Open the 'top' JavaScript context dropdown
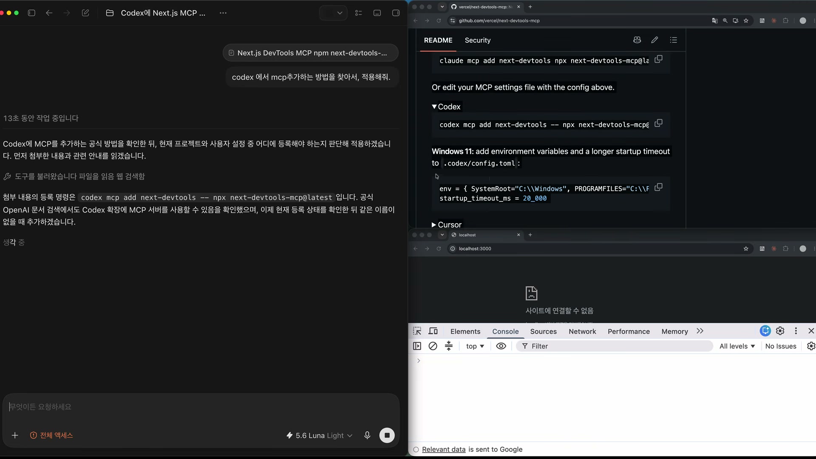 [x=475, y=346]
